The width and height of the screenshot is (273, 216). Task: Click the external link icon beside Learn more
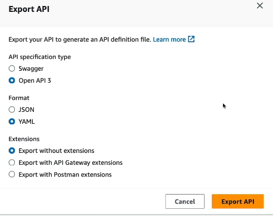pos(192,39)
